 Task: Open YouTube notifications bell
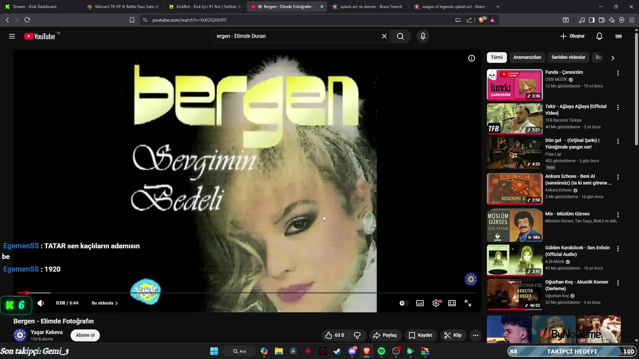click(x=599, y=36)
